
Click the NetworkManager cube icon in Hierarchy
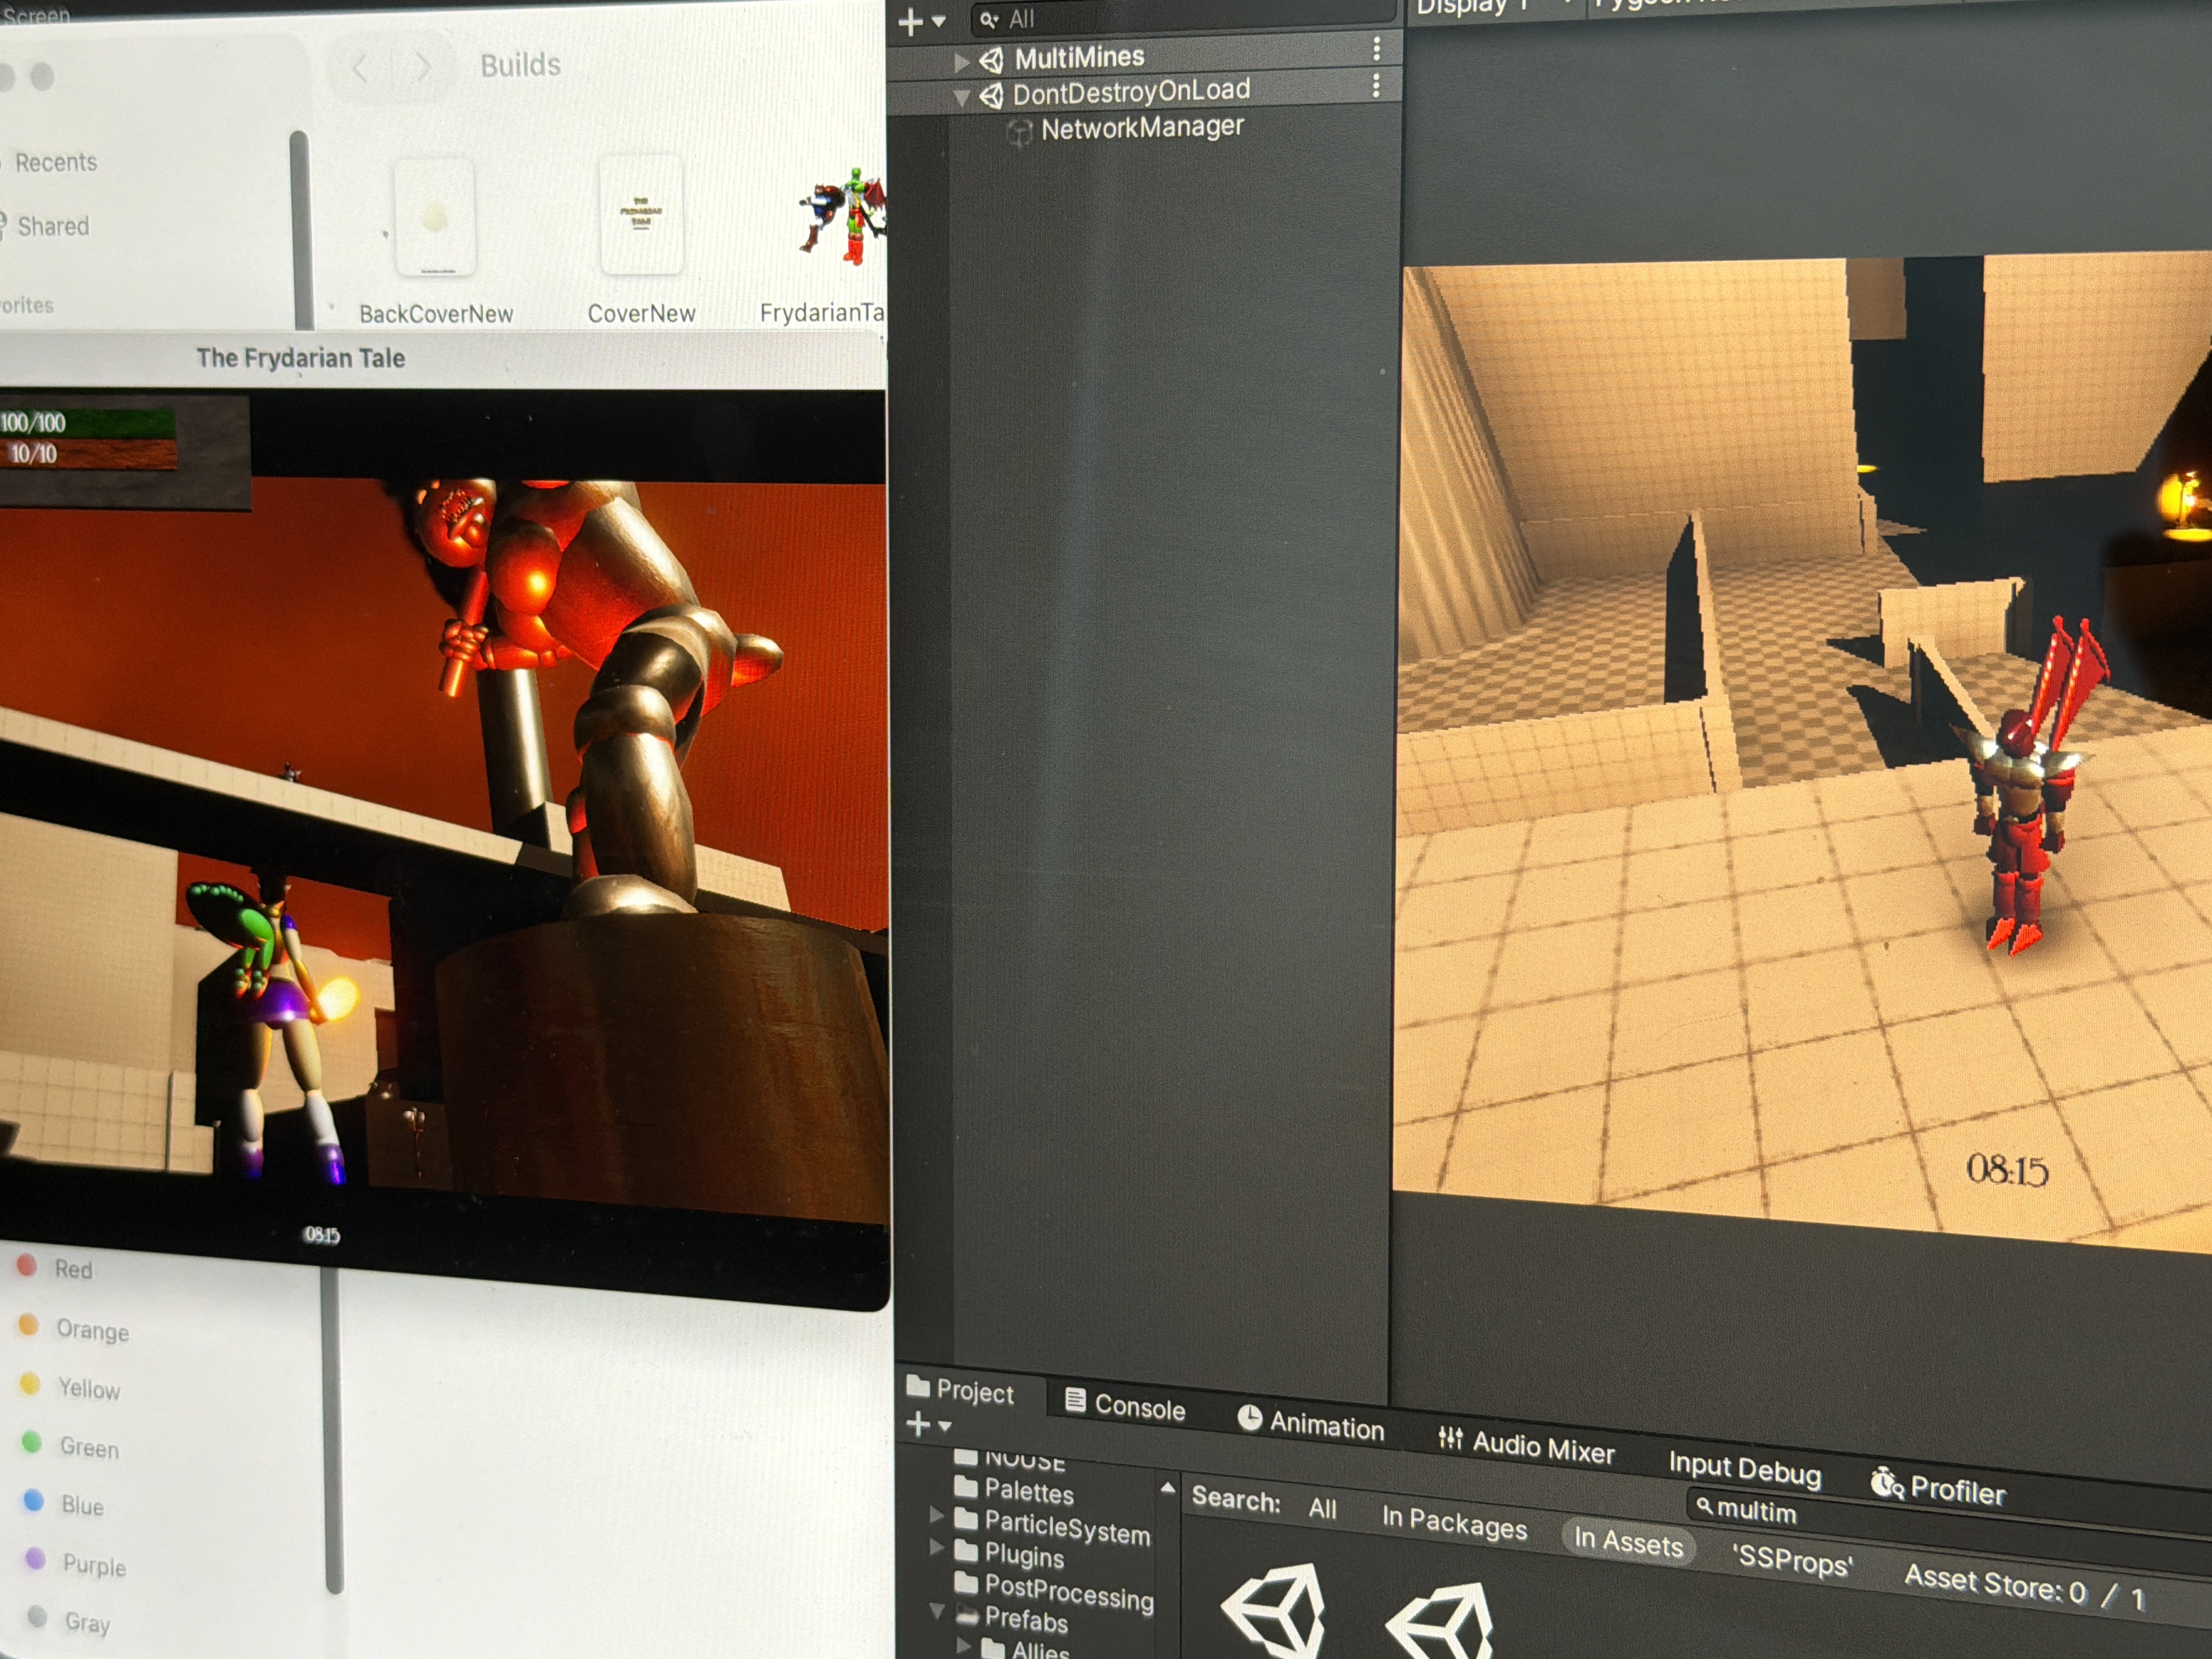point(1019,133)
